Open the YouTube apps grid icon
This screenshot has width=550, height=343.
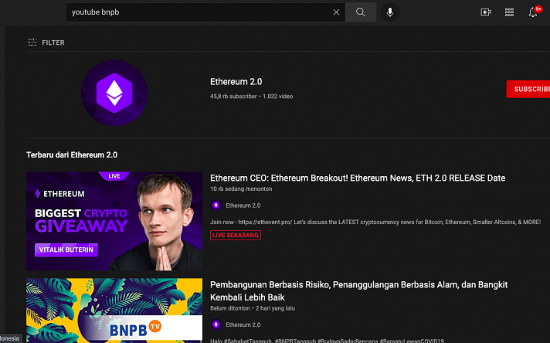pyautogui.click(x=509, y=12)
